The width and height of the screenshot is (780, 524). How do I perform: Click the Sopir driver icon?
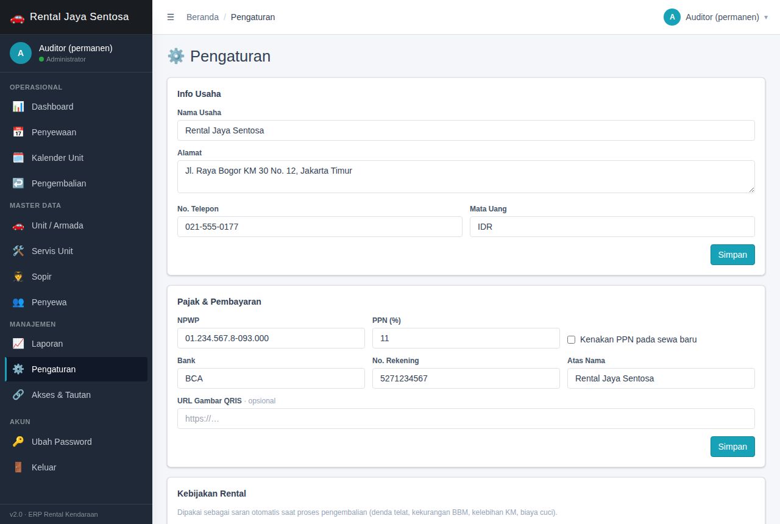pyautogui.click(x=18, y=277)
